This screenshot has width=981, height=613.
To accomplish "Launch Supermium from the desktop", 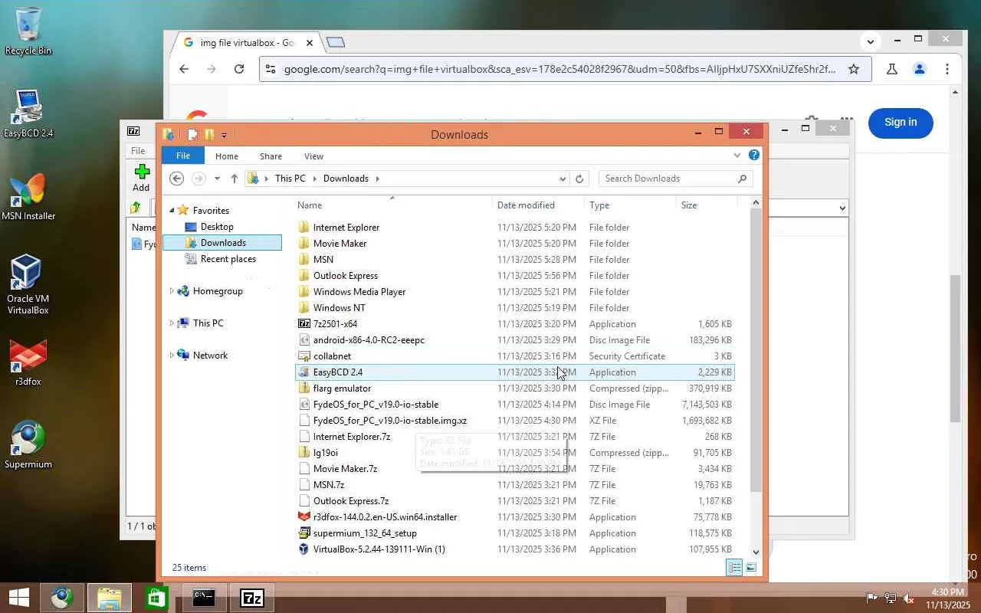I will [28, 444].
